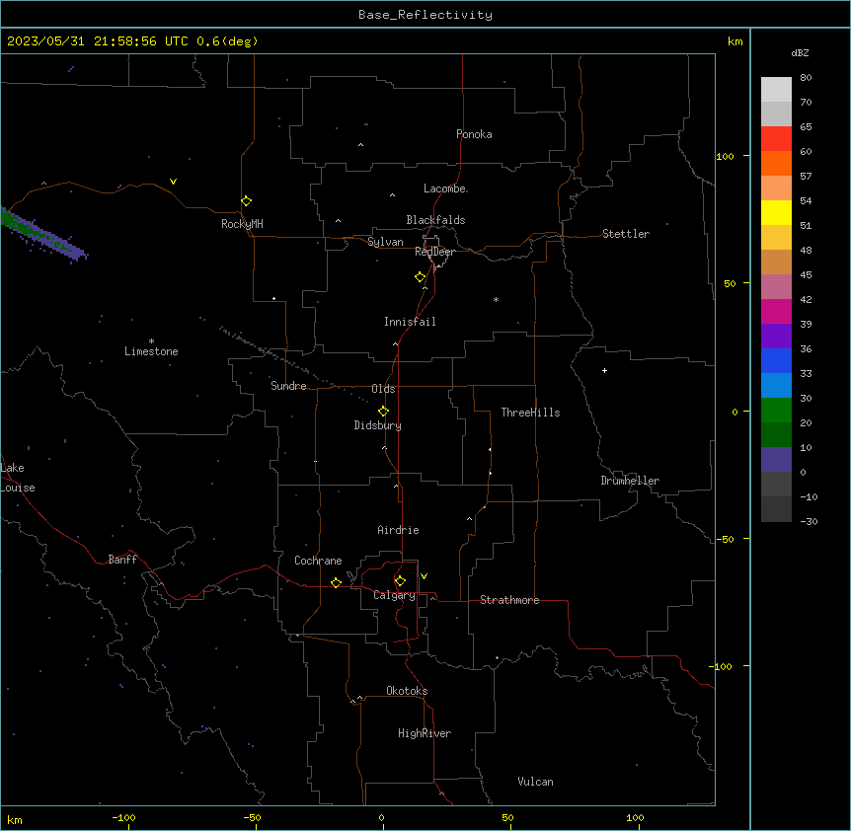Select the yellow diamond marker below Cochrane
Screen dimensions: 851x831
[x=336, y=582]
